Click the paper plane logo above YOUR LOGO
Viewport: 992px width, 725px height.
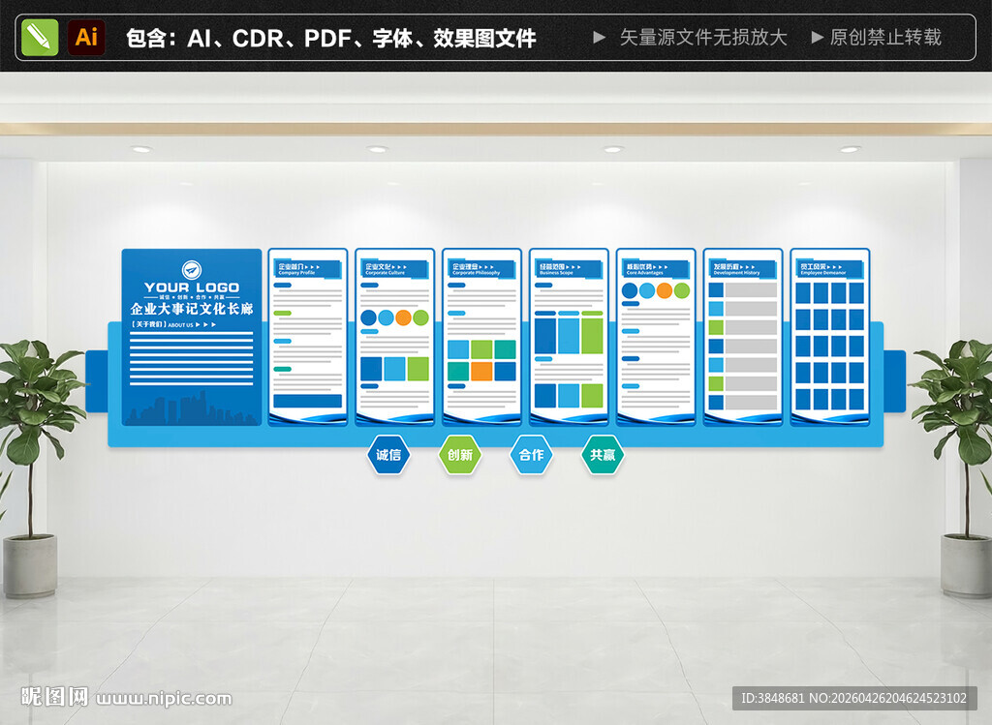(x=191, y=270)
